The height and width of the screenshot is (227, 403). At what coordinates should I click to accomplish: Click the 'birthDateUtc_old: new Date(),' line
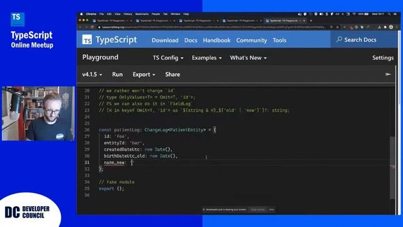click(x=140, y=156)
